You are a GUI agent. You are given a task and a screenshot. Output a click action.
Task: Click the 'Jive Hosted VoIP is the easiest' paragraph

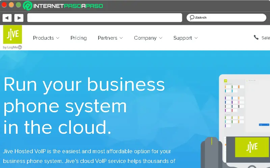tap(89, 156)
